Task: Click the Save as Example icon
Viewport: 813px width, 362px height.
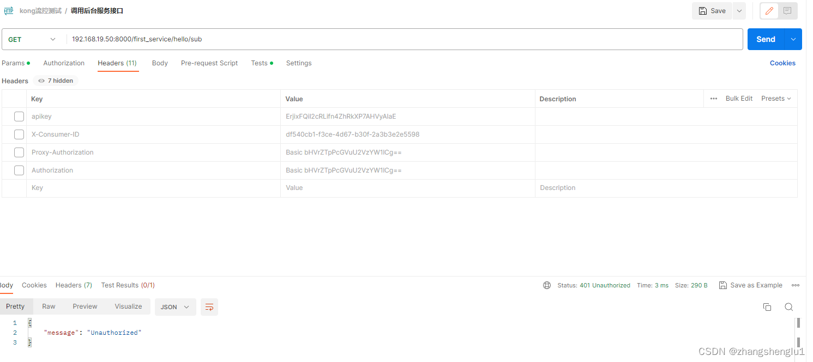Action: (722, 285)
